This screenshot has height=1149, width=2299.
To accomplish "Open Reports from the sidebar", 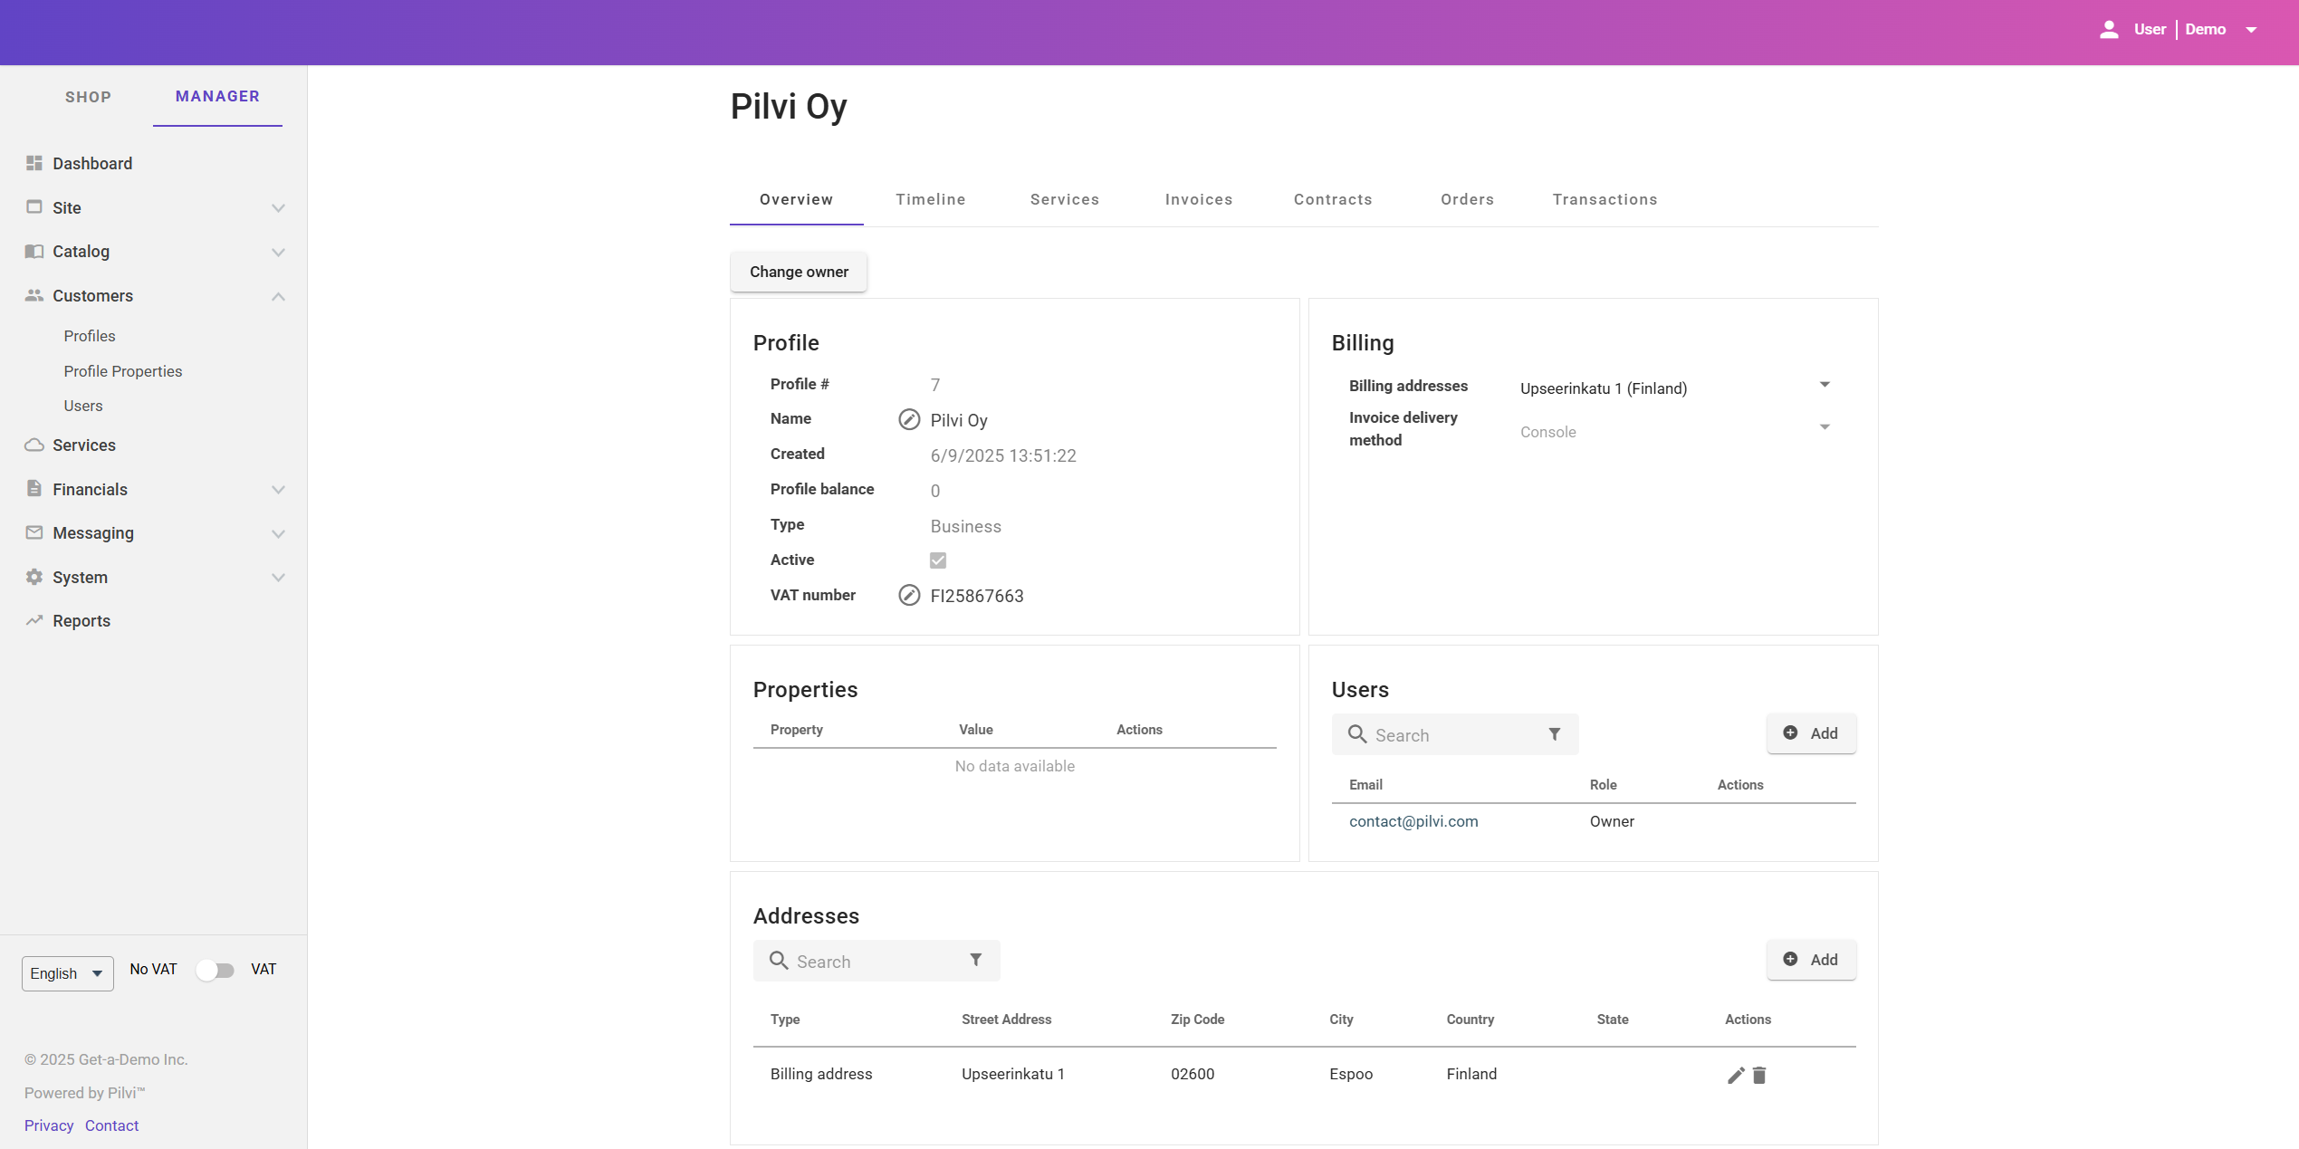I will point(81,620).
